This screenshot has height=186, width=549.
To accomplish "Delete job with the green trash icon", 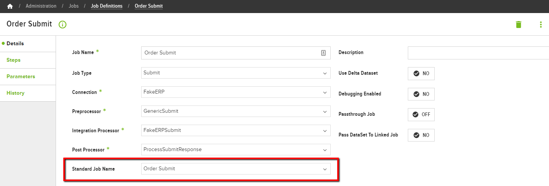I will click(519, 25).
